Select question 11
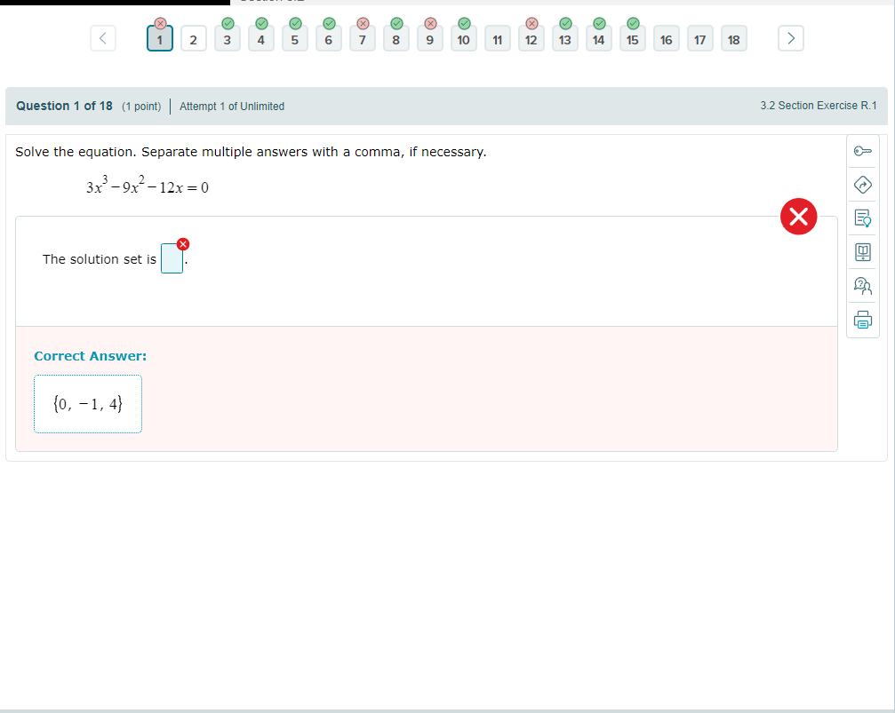Viewport: 895px width, 713px height. (497, 39)
